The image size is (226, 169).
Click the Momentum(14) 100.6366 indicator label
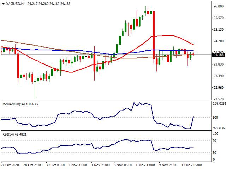coord(21,104)
